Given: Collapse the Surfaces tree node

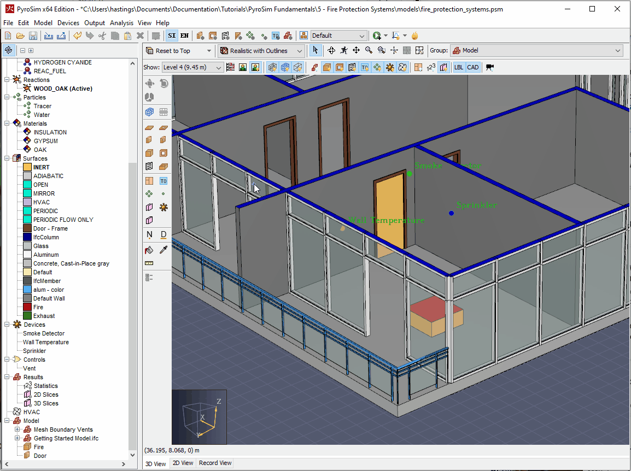Looking at the screenshot, I should pos(7,158).
